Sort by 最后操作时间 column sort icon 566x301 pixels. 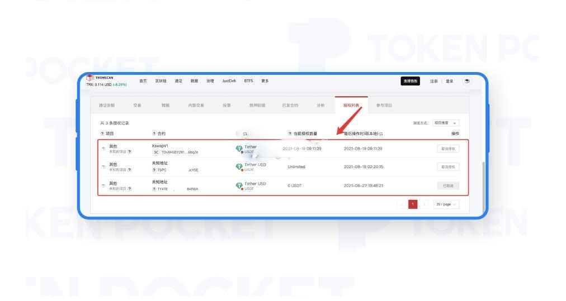(383, 133)
